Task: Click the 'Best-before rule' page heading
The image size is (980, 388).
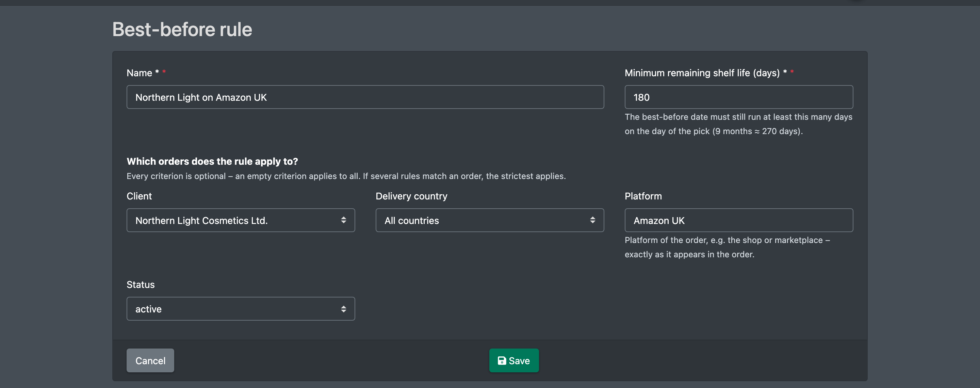Action: [182, 29]
